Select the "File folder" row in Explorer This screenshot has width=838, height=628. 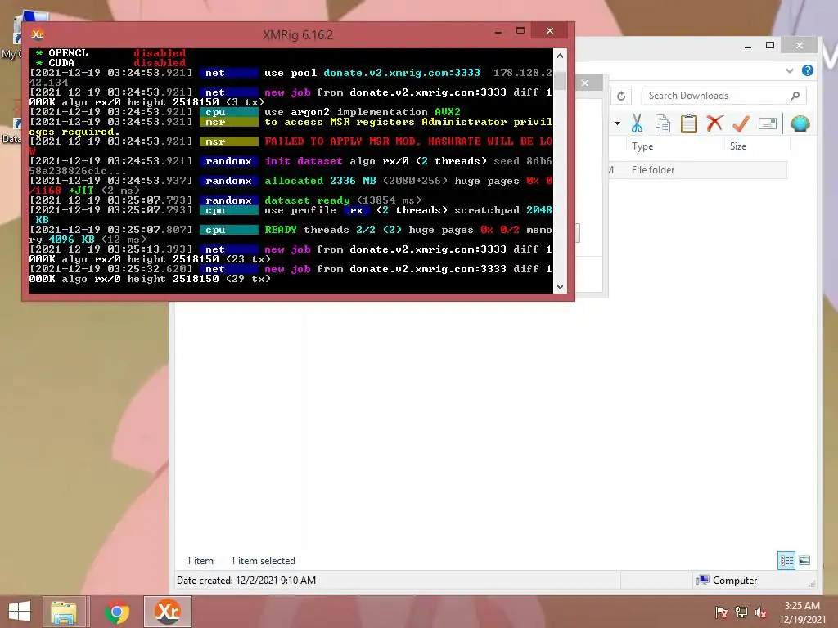point(697,170)
